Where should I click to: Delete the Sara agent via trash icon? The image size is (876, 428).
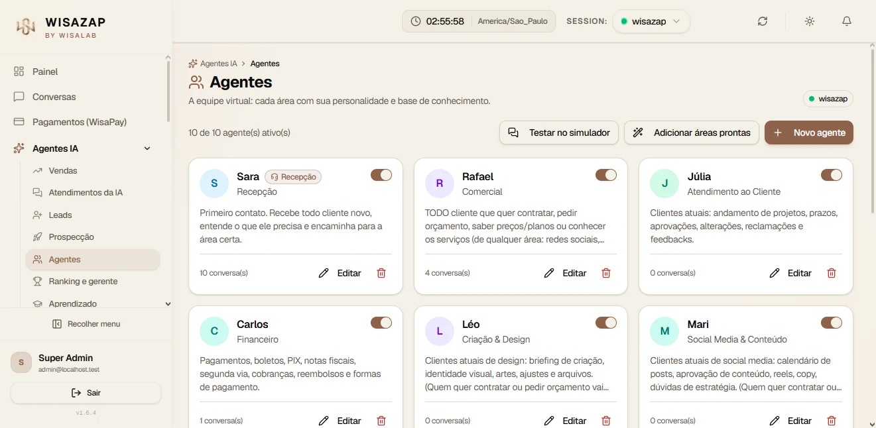point(381,273)
